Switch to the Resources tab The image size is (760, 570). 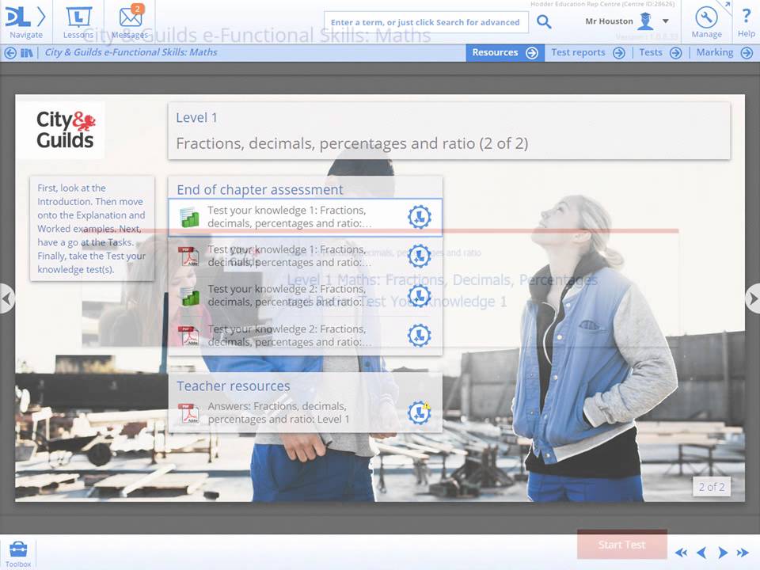click(504, 52)
